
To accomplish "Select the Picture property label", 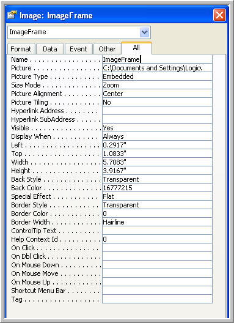I will point(21,68).
